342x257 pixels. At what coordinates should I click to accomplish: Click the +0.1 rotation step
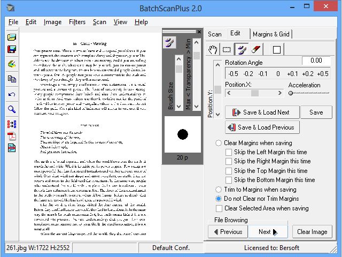pos(292,74)
